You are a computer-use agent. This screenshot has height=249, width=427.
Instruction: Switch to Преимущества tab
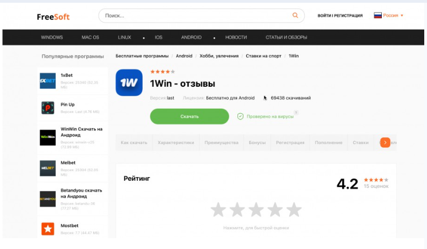pyautogui.click(x=221, y=142)
